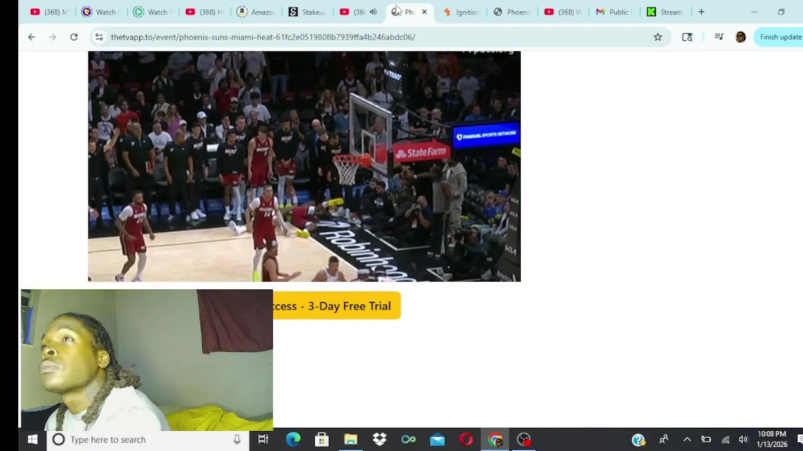Open the Wi-Fi network tray icon
This screenshot has height=451, width=803.
725,440
